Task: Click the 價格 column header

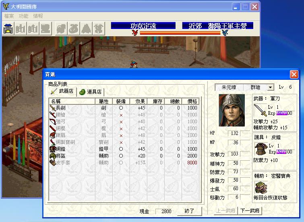Action: click(190, 101)
